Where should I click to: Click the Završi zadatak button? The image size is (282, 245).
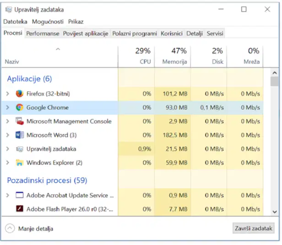coord(254,228)
